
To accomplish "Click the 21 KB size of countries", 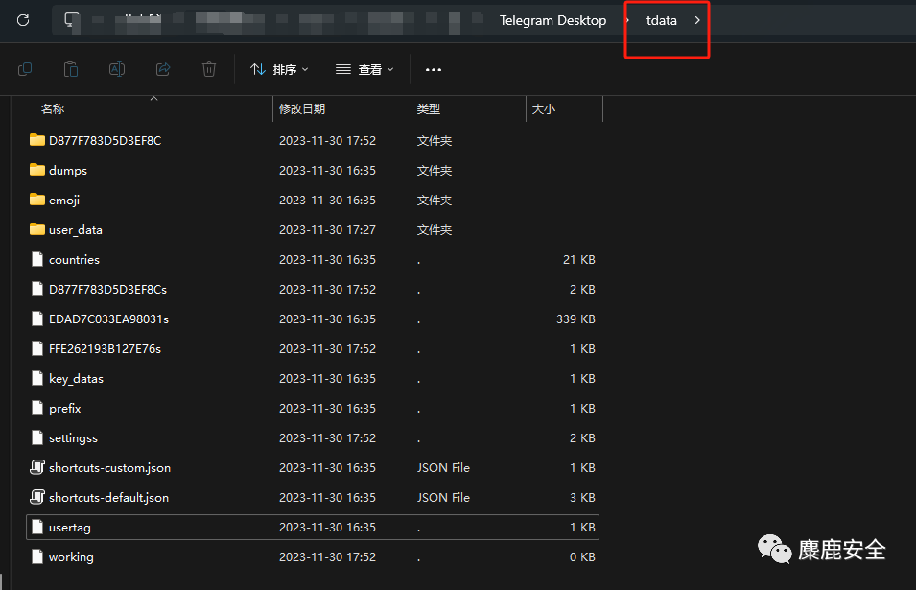I will [x=579, y=260].
